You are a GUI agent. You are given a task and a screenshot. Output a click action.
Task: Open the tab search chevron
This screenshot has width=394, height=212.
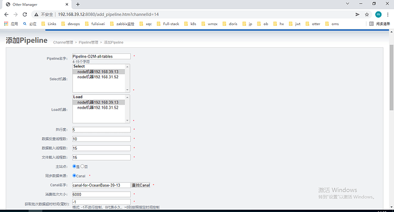point(348,4)
